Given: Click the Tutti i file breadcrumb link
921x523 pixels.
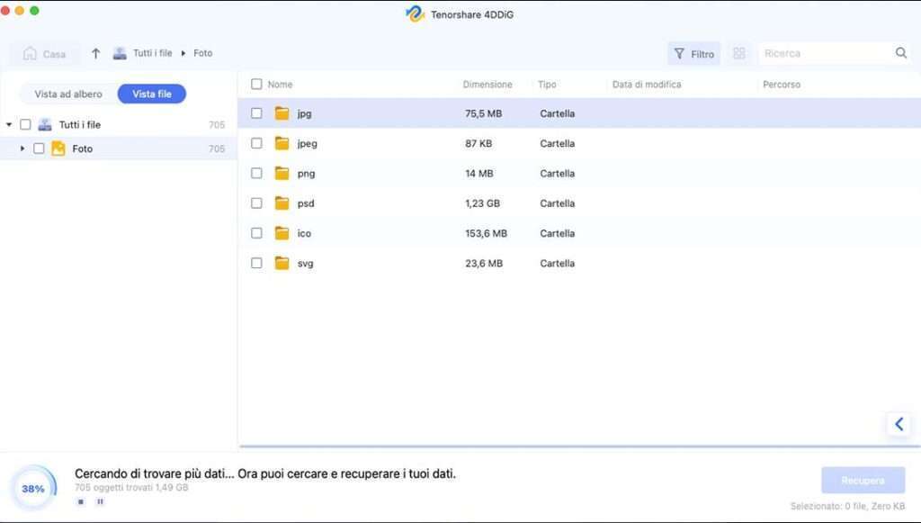Looking at the screenshot, I should tap(153, 53).
